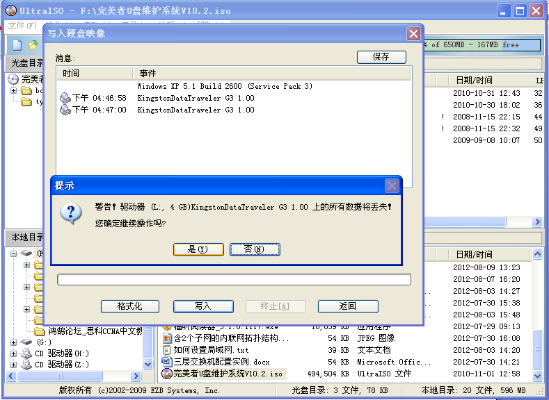Click Yes (是) in the warning prompt
The width and height of the screenshot is (549, 400).
[198, 249]
